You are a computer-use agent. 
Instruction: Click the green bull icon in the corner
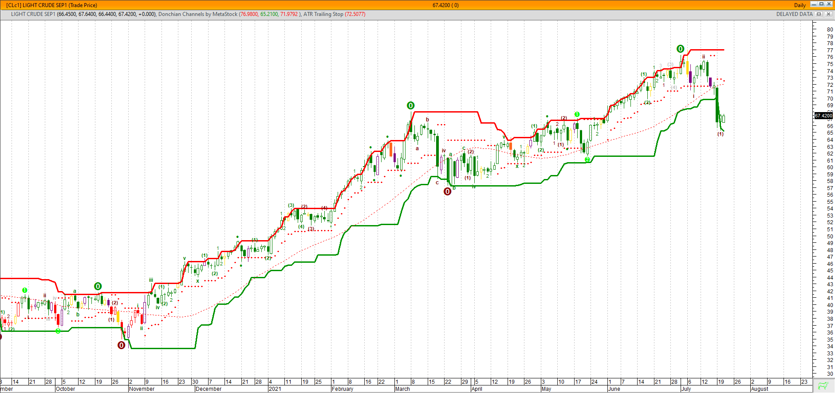[823, 385]
